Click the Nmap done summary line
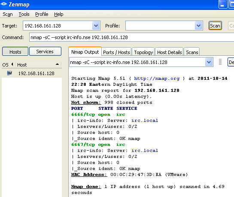 tap(148, 189)
